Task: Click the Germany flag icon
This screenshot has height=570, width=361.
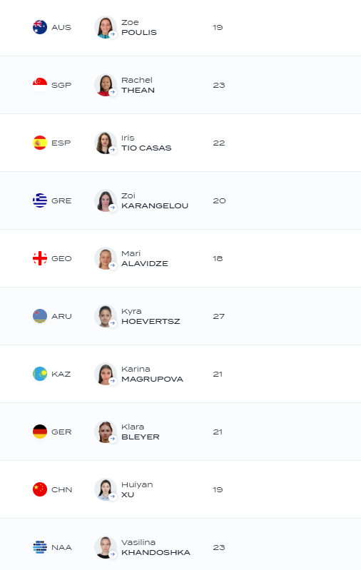Action: [x=40, y=432]
